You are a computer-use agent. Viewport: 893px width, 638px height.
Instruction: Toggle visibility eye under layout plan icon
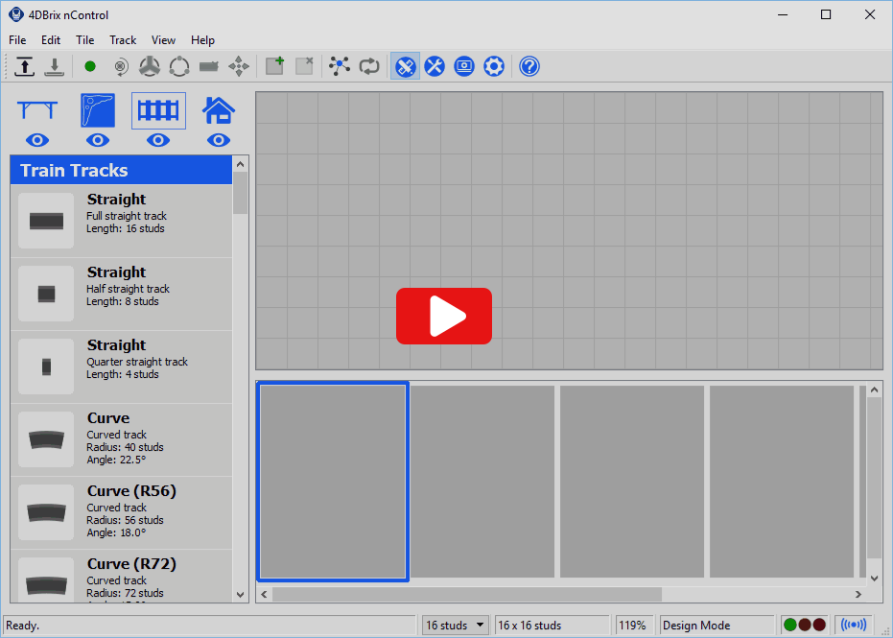98,140
